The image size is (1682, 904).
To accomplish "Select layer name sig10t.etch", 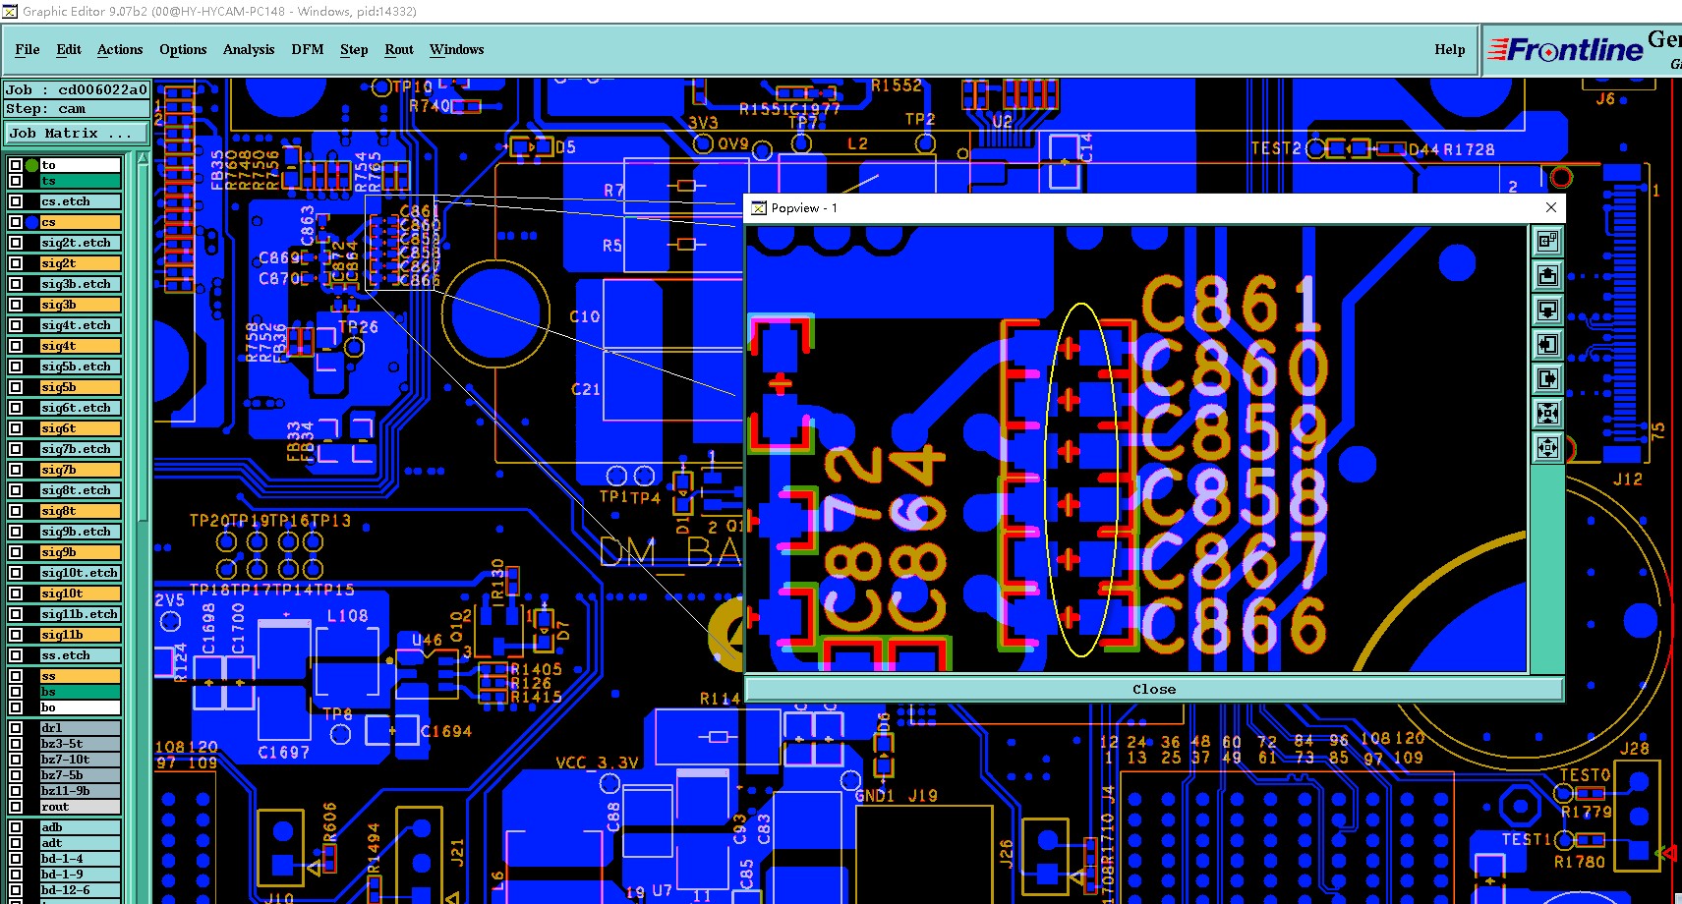I will point(80,573).
